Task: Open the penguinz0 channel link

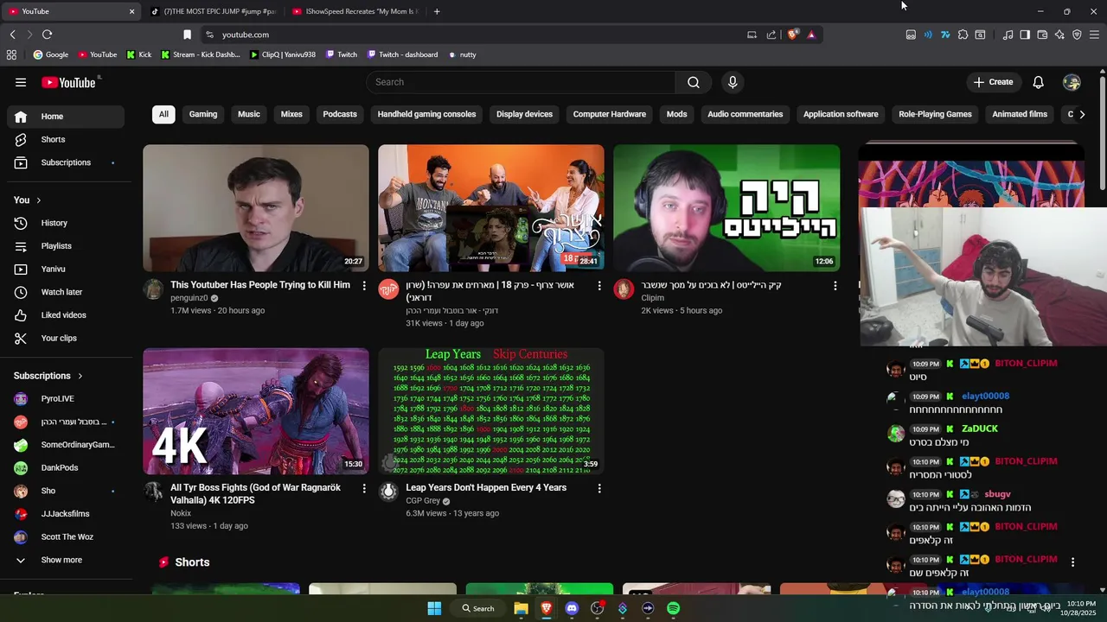Action: click(189, 298)
